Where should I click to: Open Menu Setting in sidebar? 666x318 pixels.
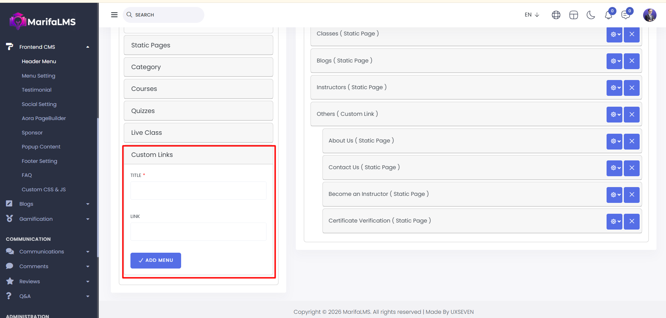[38, 76]
